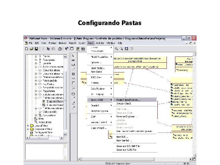Click the Context Help arrow icon
The width and height of the screenshot is (220, 165).
[x=67, y=49]
